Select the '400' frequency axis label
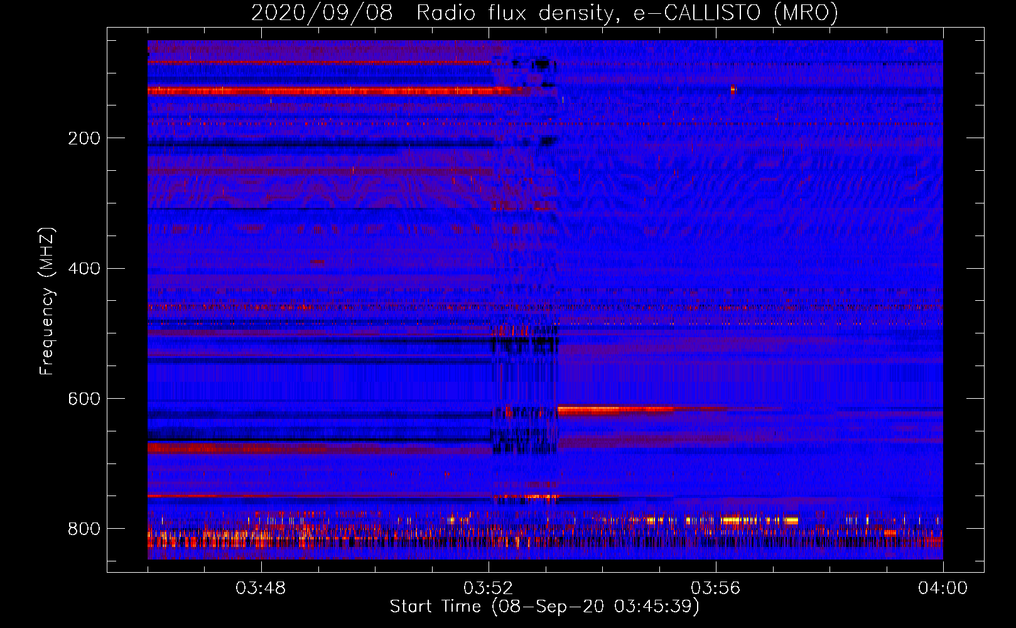1016x628 pixels. point(84,269)
